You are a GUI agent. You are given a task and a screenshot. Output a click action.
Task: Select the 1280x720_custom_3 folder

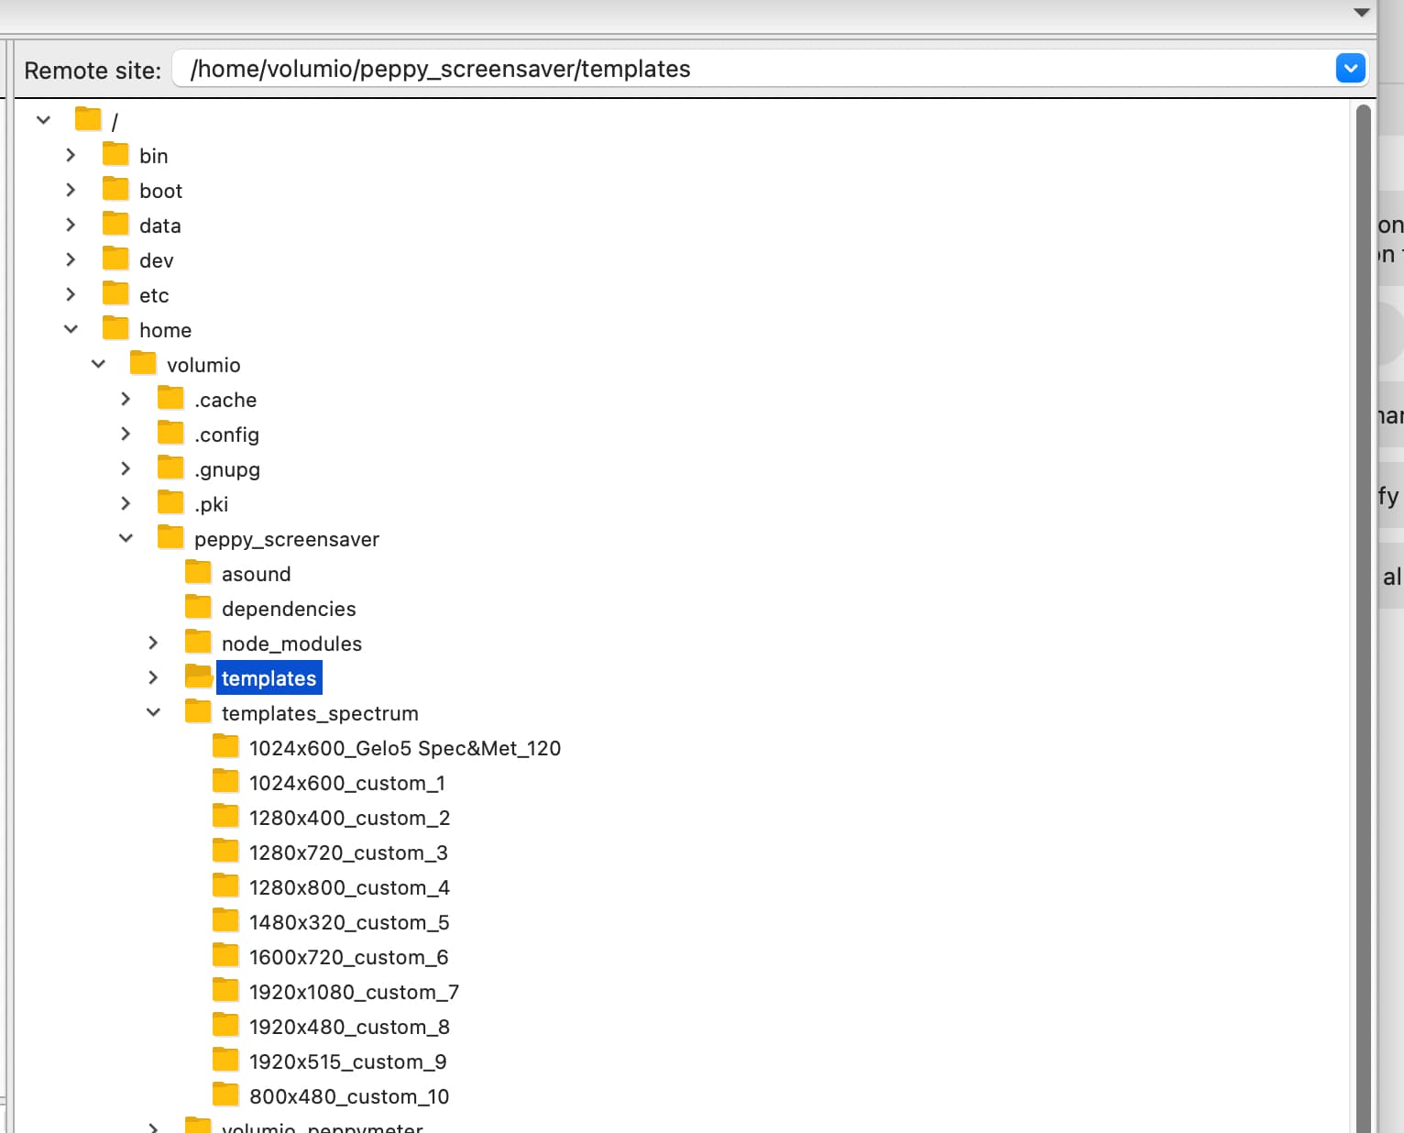(x=348, y=852)
